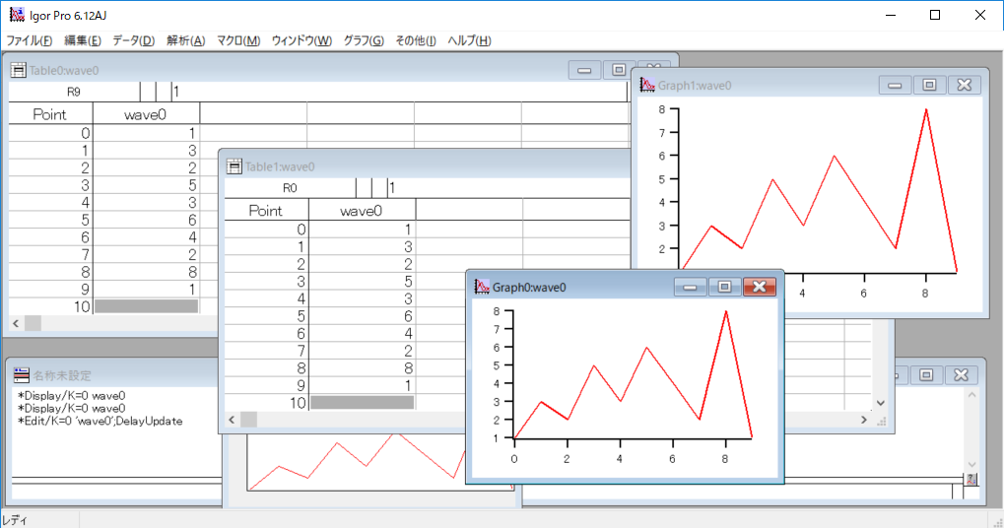Click the Graph0 window title icon
1004x528 pixels.
482,287
